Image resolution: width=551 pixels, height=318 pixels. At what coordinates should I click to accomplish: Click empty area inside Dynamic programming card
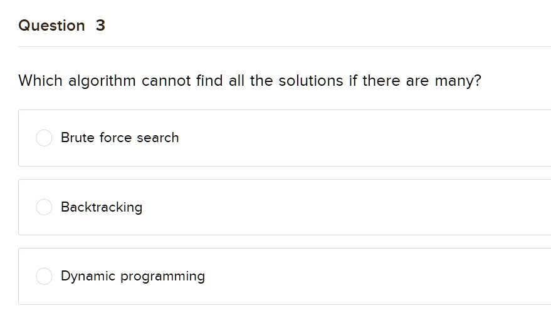pyautogui.click(x=352, y=277)
